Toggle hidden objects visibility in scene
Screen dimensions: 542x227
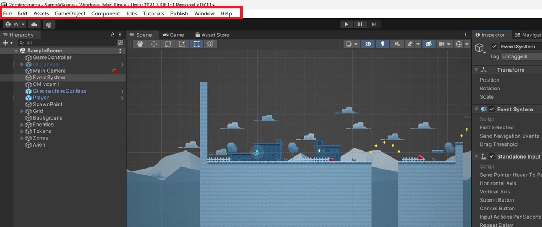click(x=429, y=44)
